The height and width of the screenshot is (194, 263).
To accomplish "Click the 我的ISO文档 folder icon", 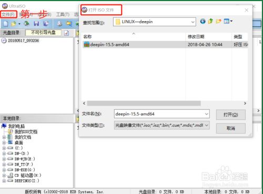I will click(x=11, y=131).
